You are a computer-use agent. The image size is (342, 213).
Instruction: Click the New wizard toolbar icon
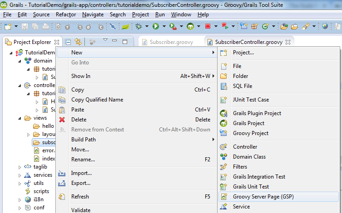8,27
